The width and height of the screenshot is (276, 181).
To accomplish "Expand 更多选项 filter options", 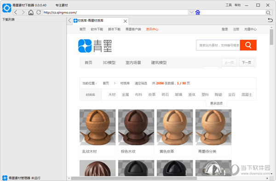I will click(x=216, y=103).
